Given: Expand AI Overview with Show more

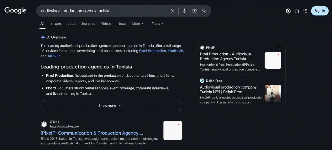Looking at the screenshot, I should (111, 106).
